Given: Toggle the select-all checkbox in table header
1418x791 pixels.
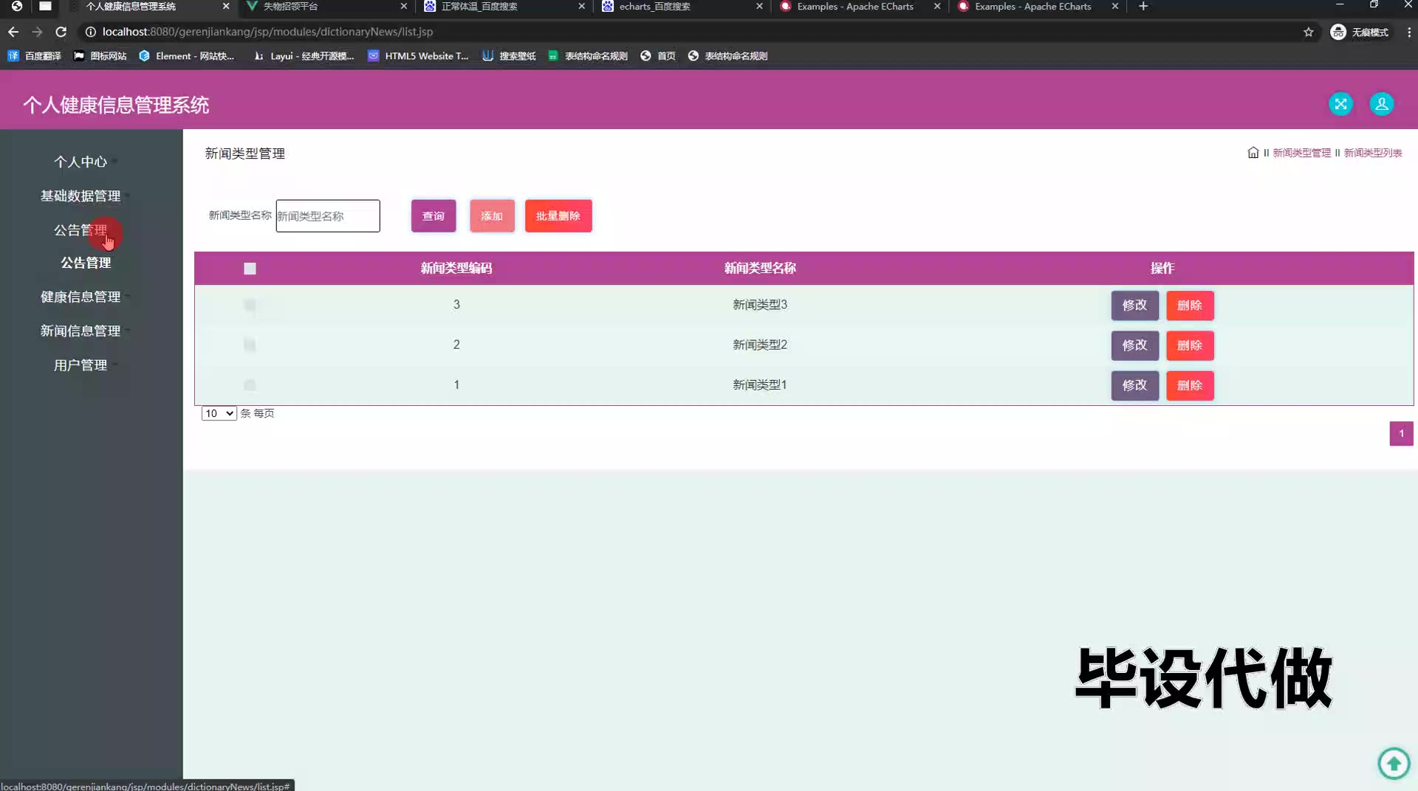Looking at the screenshot, I should point(250,269).
